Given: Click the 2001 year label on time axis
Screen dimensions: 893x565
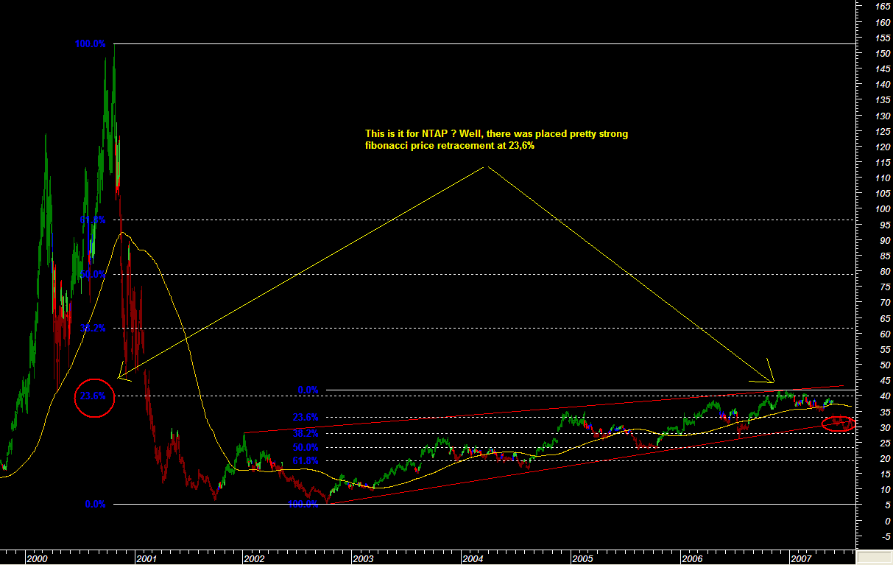Looking at the screenshot, I should pos(146,559).
